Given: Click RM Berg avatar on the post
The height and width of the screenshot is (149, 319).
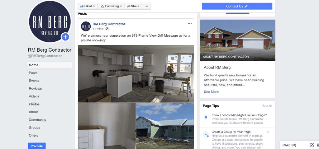Looking at the screenshot, I should tap(86, 26).
